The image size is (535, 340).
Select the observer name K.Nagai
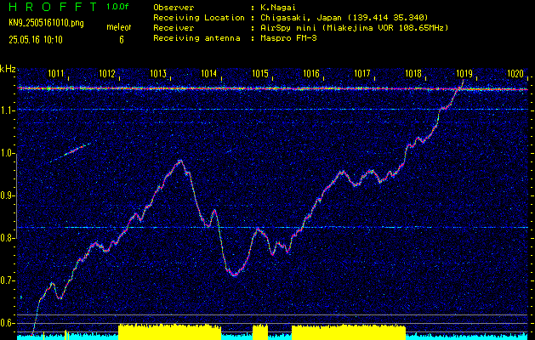click(x=277, y=8)
